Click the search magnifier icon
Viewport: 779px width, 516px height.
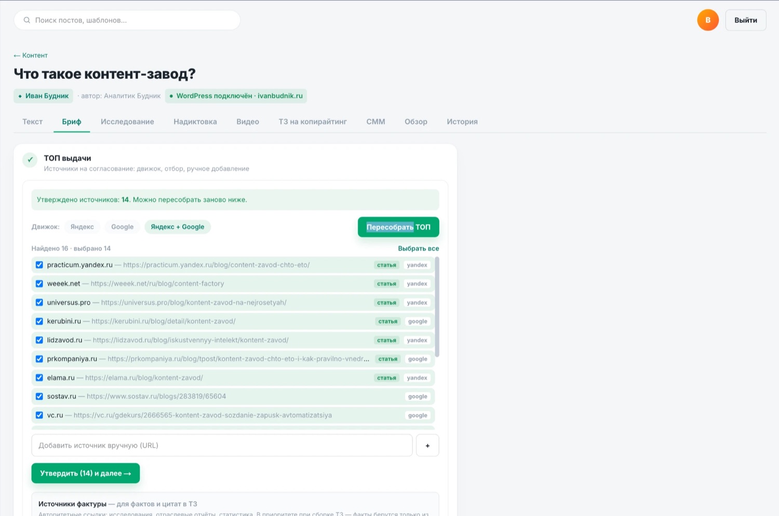(x=27, y=20)
